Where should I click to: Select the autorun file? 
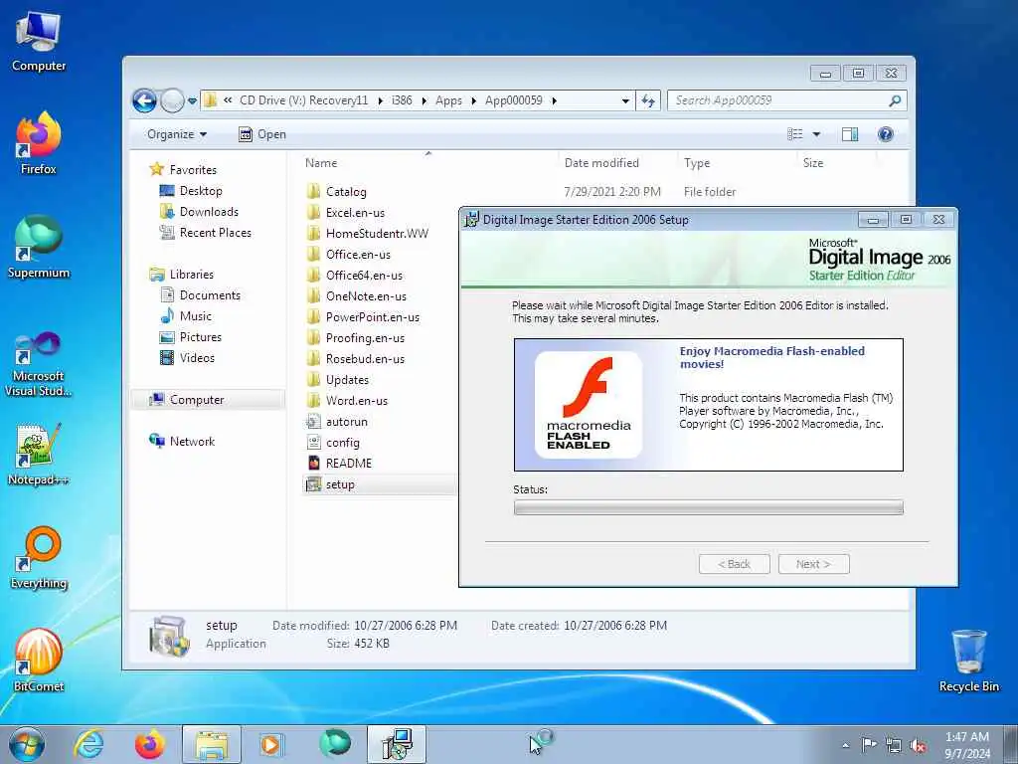(336, 422)
